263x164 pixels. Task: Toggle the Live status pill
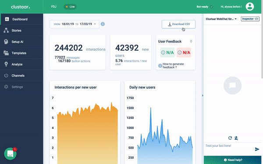pos(70,7)
